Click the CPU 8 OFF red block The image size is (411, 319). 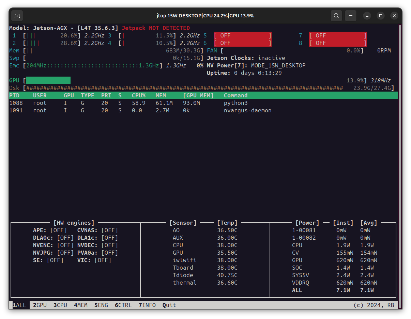coord(338,43)
